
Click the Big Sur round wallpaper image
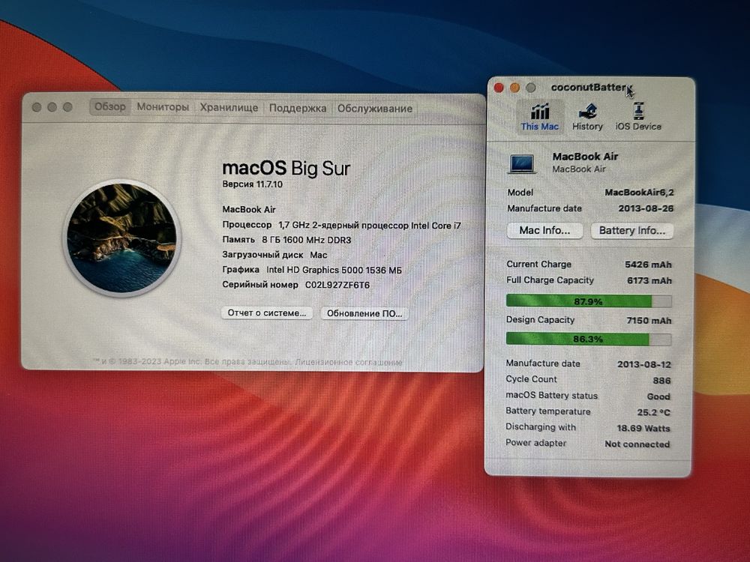click(x=122, y=238)
